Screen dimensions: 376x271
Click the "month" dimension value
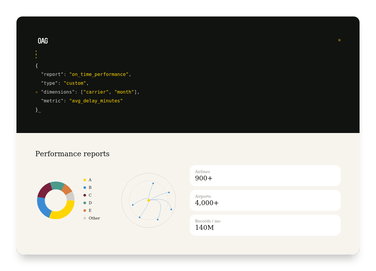pyautogui.click(x=124, y=92)
